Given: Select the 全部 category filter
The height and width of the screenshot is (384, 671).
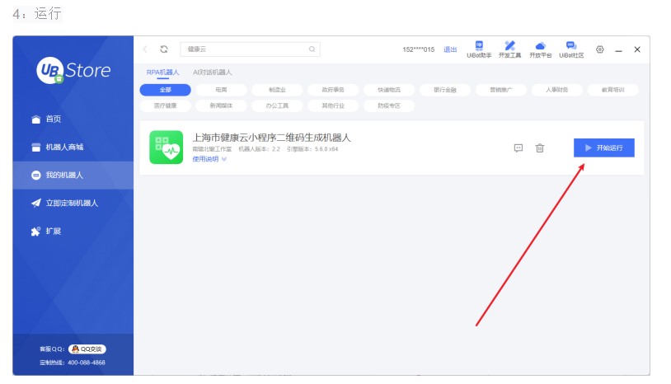Looking at the screenshot, I should click(x=166, y=90).
